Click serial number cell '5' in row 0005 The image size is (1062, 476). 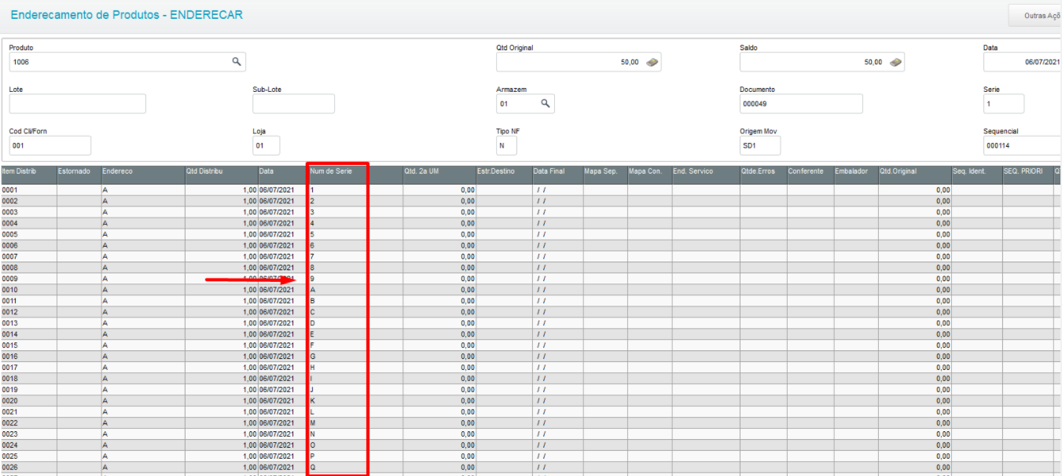click(x=355, y=234)
